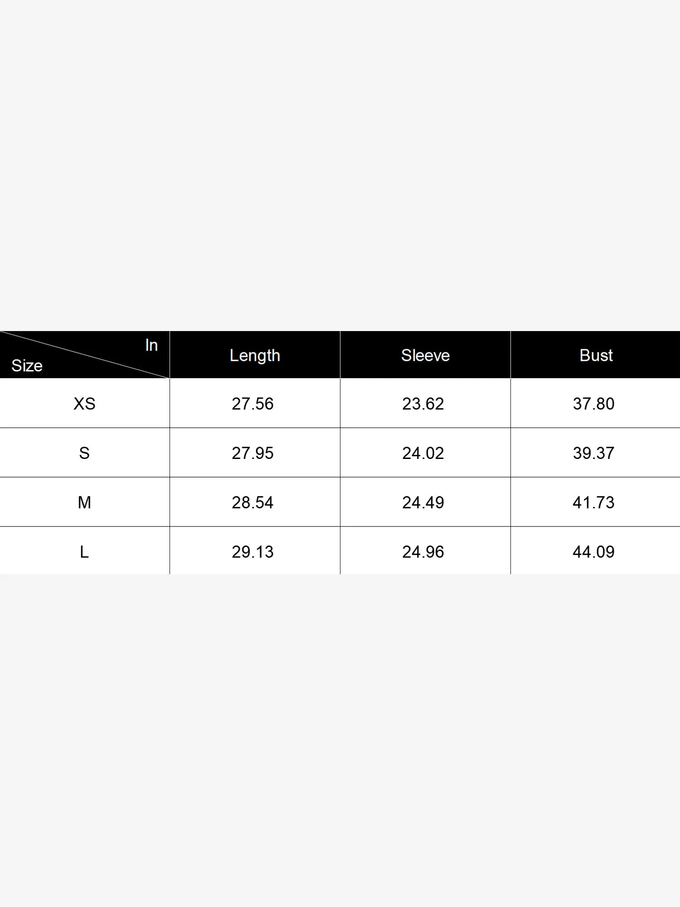
Task: Select the 41.73 bust measurement
Action: (593, 502)
